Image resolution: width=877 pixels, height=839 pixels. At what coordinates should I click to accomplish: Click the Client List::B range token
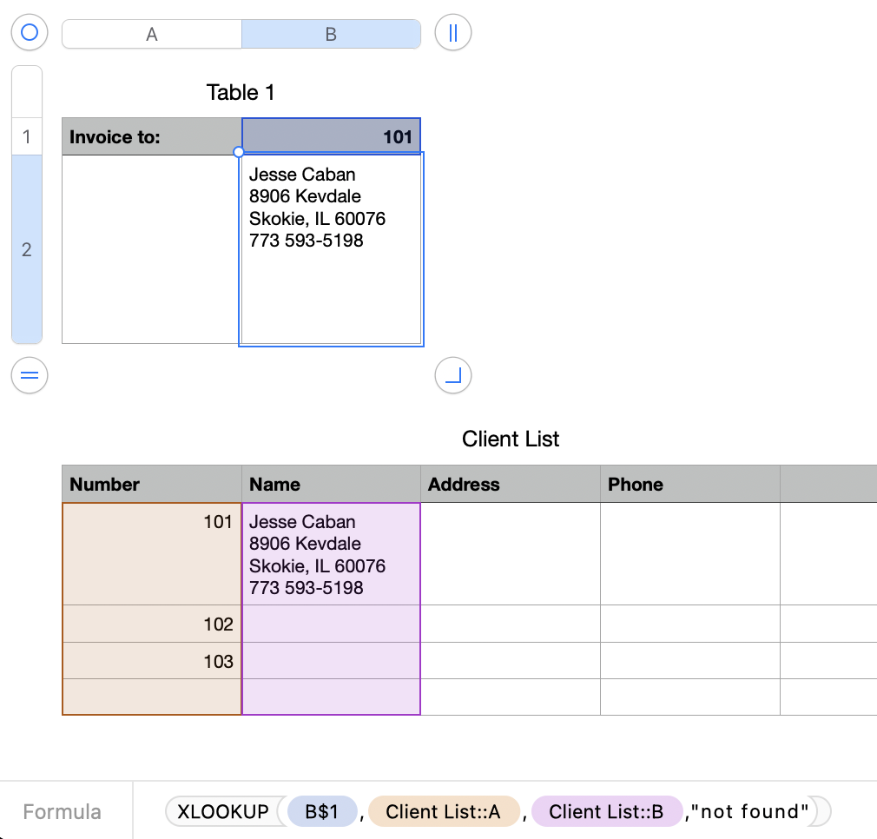click(x=606, y=811)
